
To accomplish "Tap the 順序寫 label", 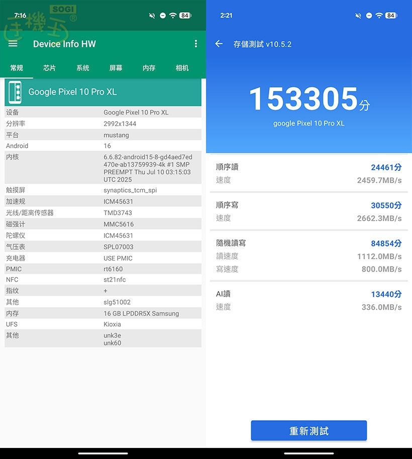I will pos(227,205).
